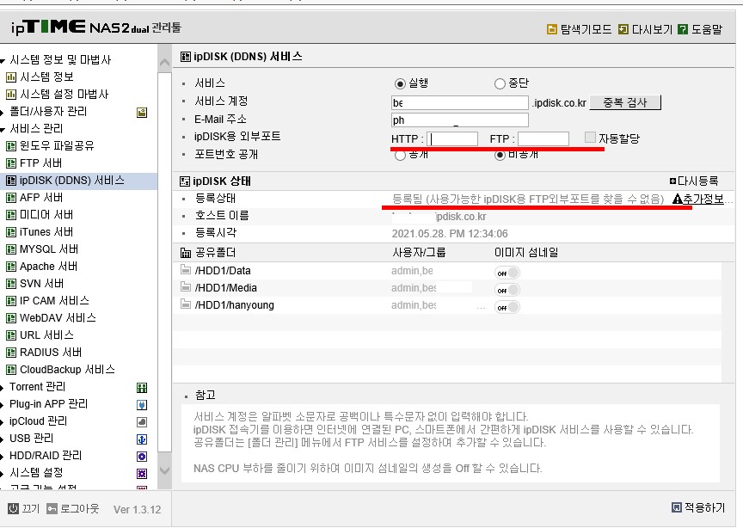
Task: Expand the USB 관리 section
Action: 3,439
